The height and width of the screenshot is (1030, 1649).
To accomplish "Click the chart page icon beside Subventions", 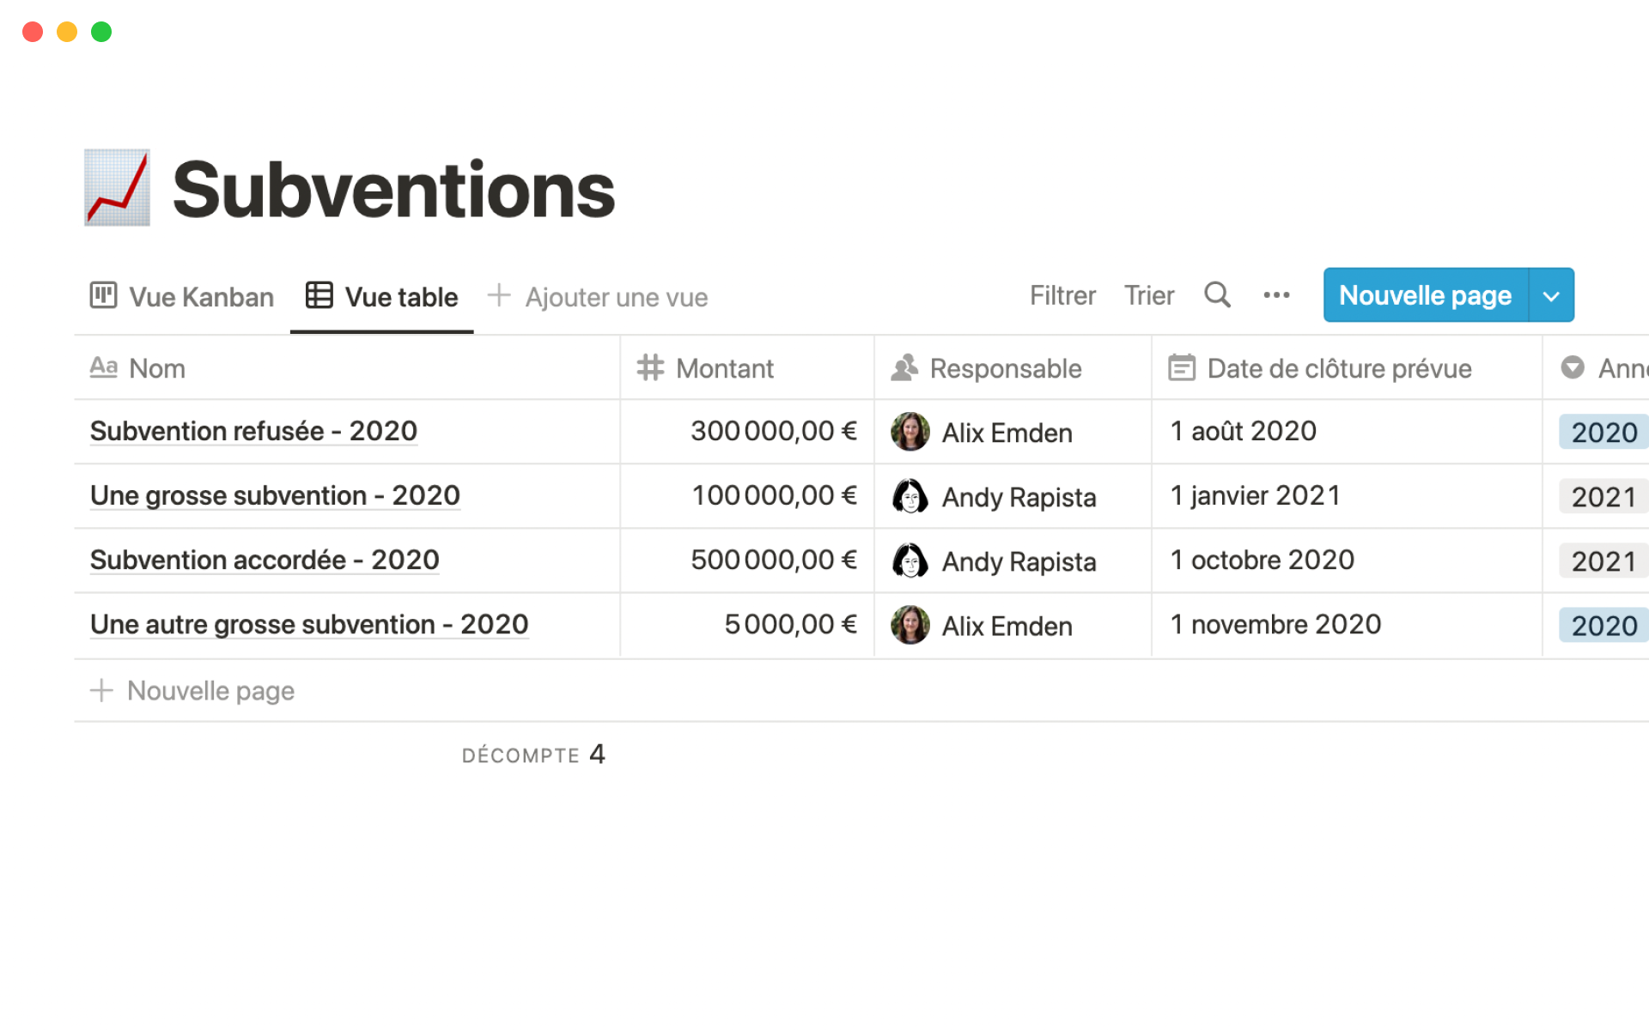I will pyautogui.click(x=118, y=188).
